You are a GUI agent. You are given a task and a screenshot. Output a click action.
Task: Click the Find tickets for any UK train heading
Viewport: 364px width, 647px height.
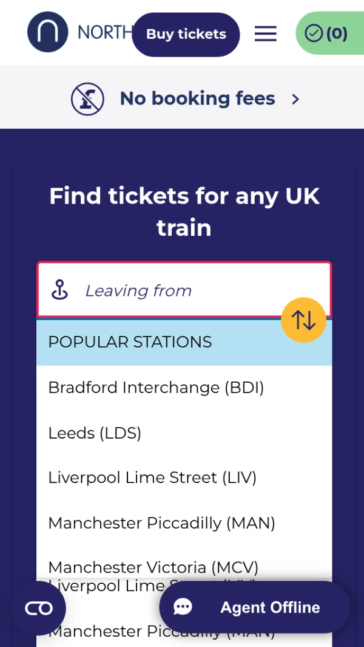point(184,212)
